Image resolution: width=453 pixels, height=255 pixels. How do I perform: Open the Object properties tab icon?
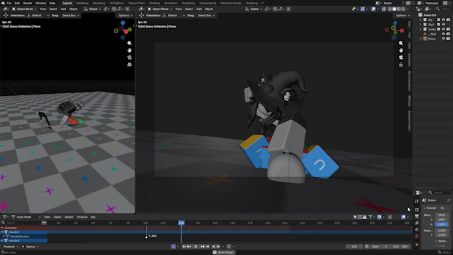pos(417,244)
